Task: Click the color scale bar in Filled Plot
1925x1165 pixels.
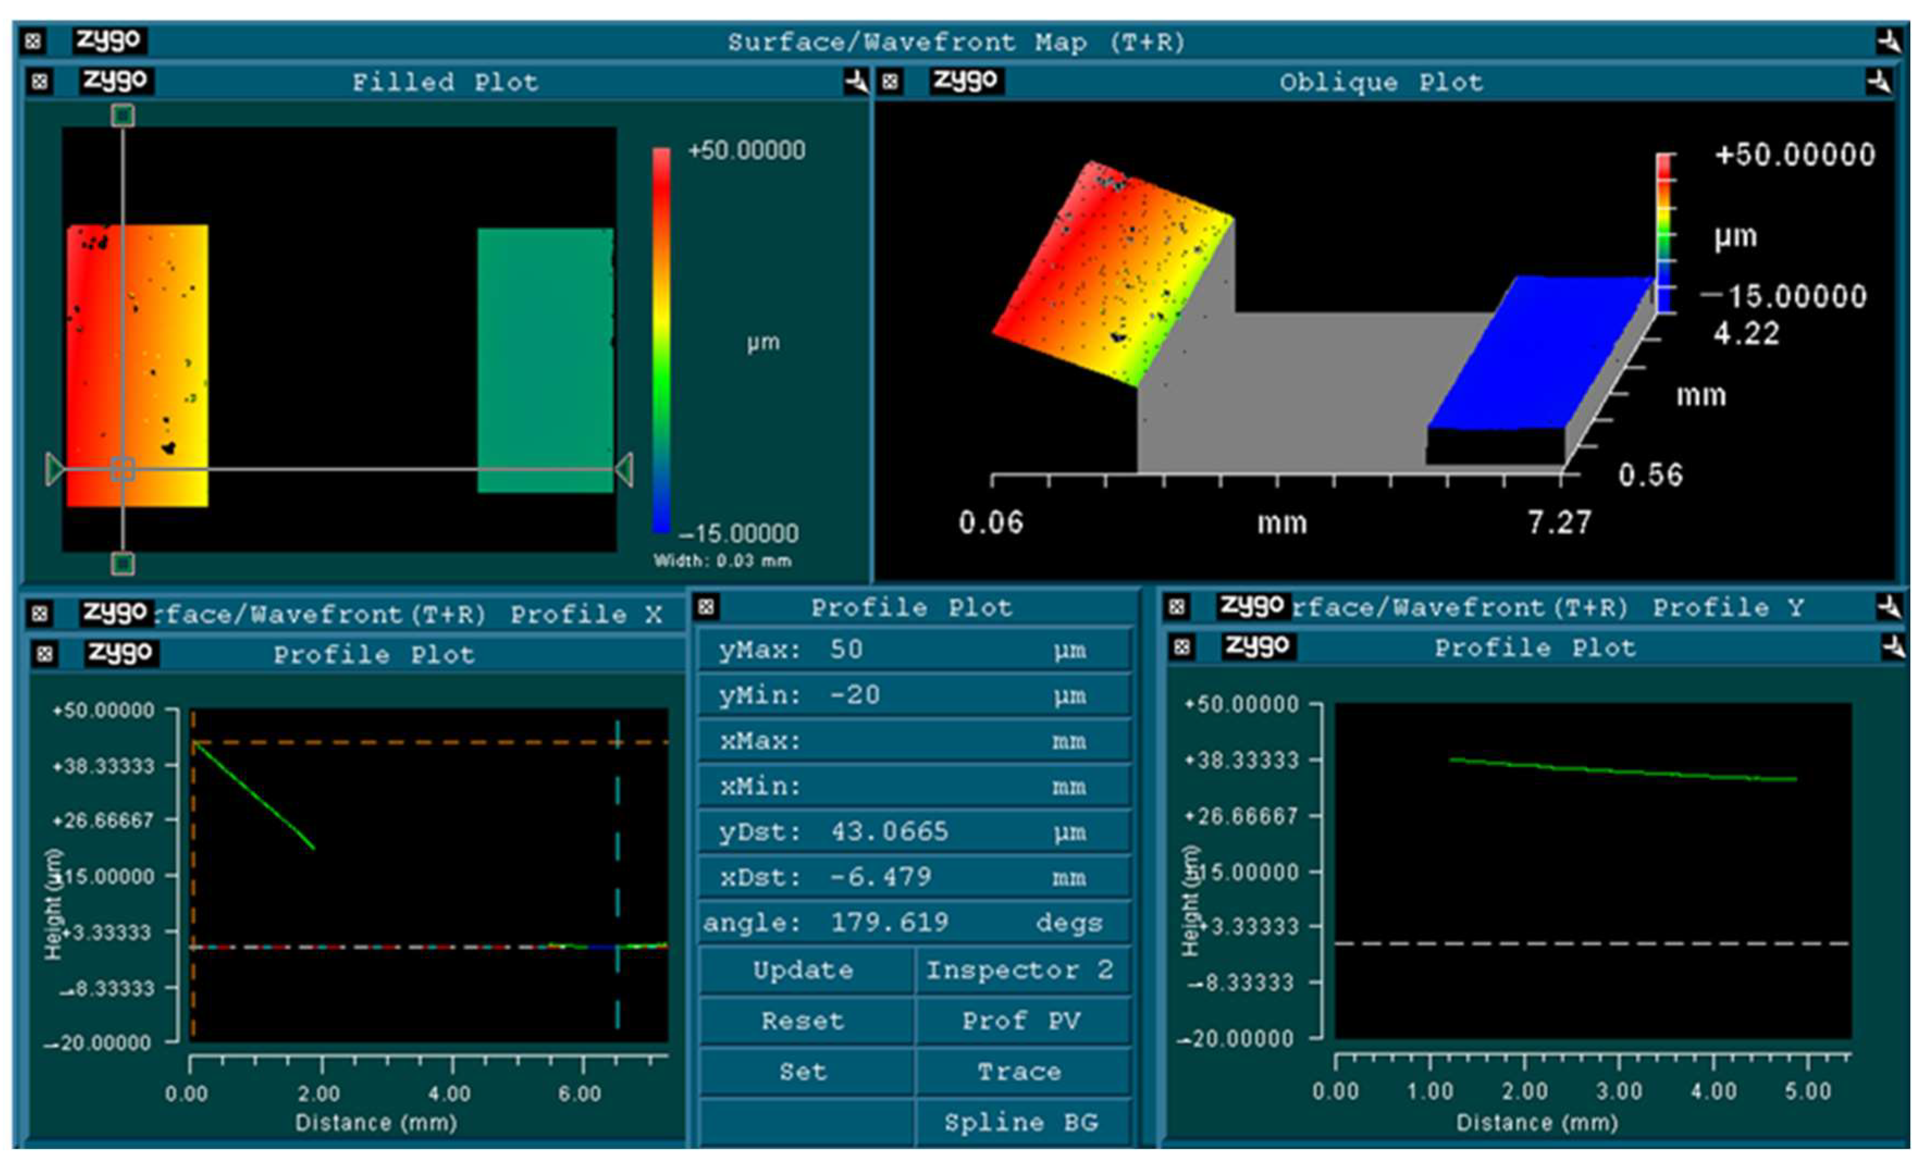Action: (x=661, y=340)
